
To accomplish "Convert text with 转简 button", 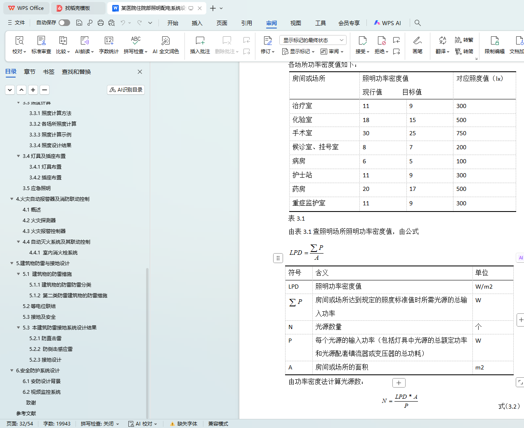I will pyautogui.click(x=464, y=52).
